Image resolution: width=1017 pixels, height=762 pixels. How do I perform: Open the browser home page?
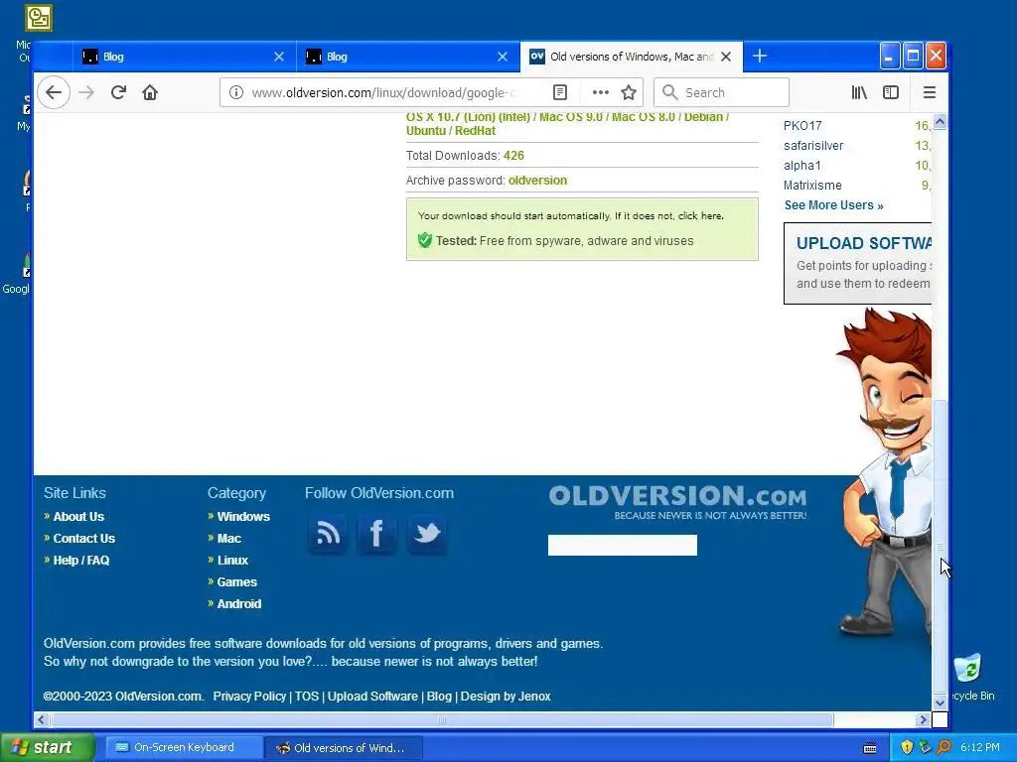[150, 92]
